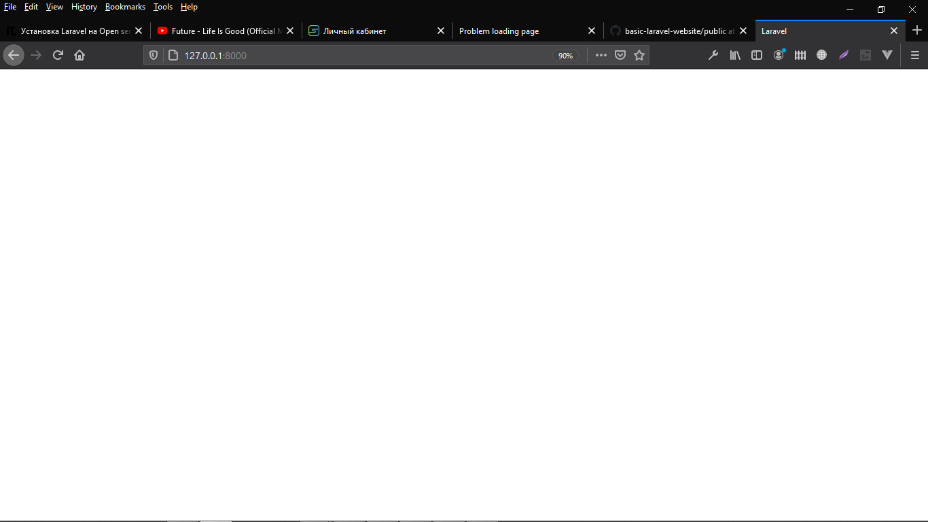The width and height of the screenshot is (928, 522).
Task: Close the basic-laravel-website tab
Action: click(743, 31)
